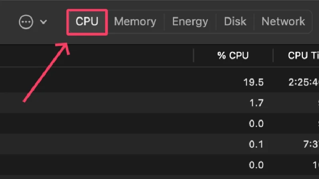This screenshot has height=179, width=319.
Task: Expand the chevron beside the ellipsis icon
Action: pyautogui.click(x=43, y=22)
